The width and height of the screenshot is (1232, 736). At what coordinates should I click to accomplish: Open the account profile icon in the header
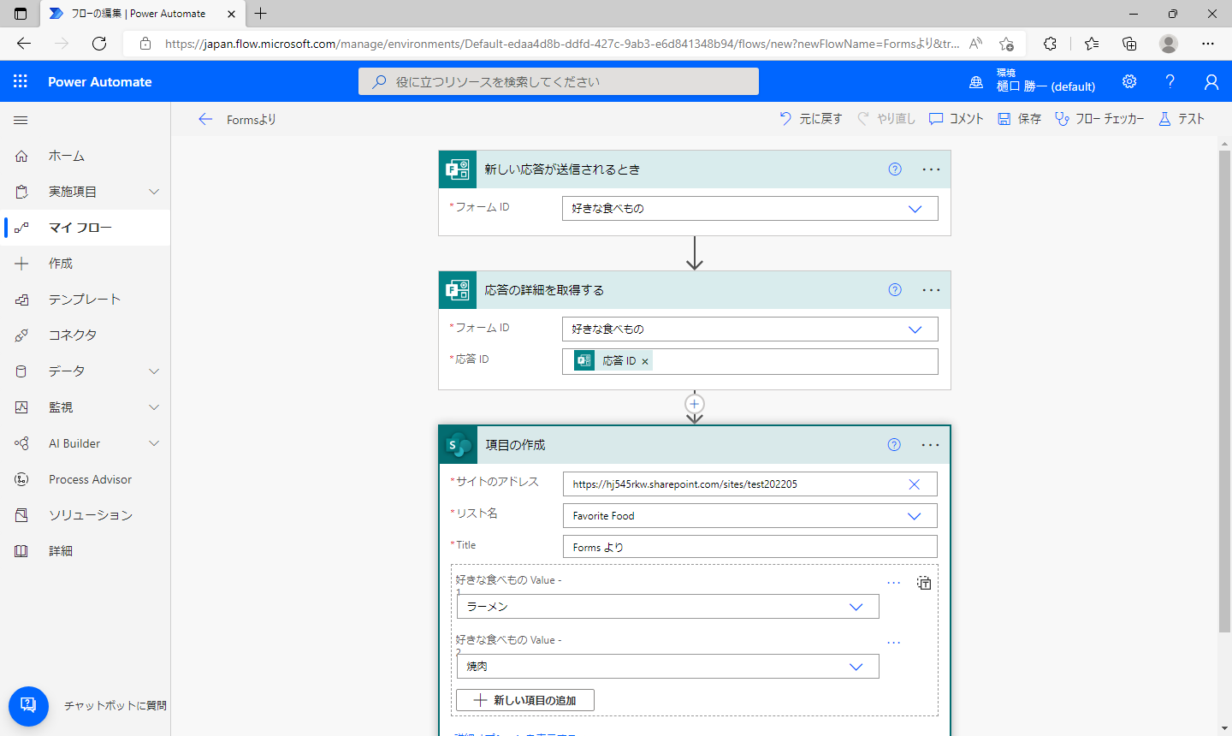coord(1211,81)
